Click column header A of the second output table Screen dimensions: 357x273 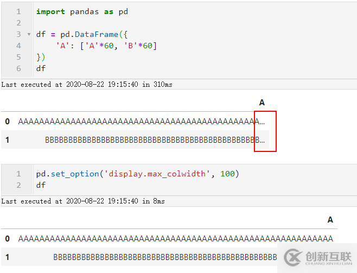[330, 220]
